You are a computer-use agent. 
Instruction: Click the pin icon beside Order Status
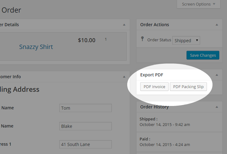click(x=142, y=39)
